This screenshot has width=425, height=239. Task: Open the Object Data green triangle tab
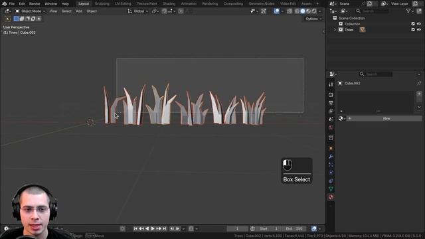pos(331,189)
